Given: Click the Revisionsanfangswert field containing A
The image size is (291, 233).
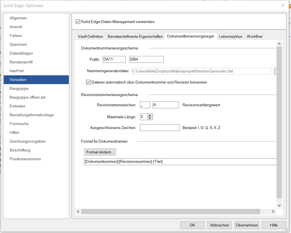Looking at the screenshot, I should (x=166, y=105).
